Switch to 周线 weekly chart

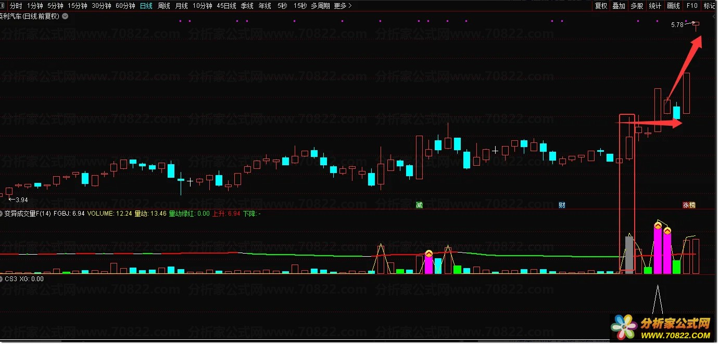tap(164, 6)
